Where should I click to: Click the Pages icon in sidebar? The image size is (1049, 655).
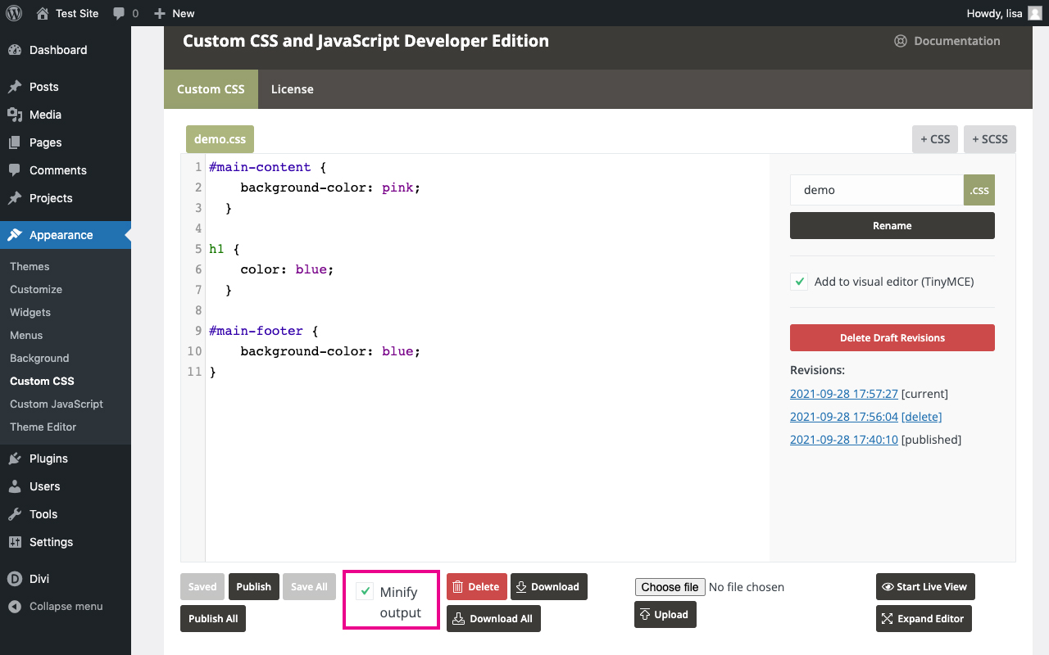[x=15, y=142]
